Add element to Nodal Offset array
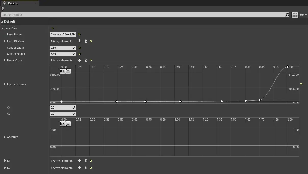The width and height of the screenshot is (308, 174). [79, 60]
